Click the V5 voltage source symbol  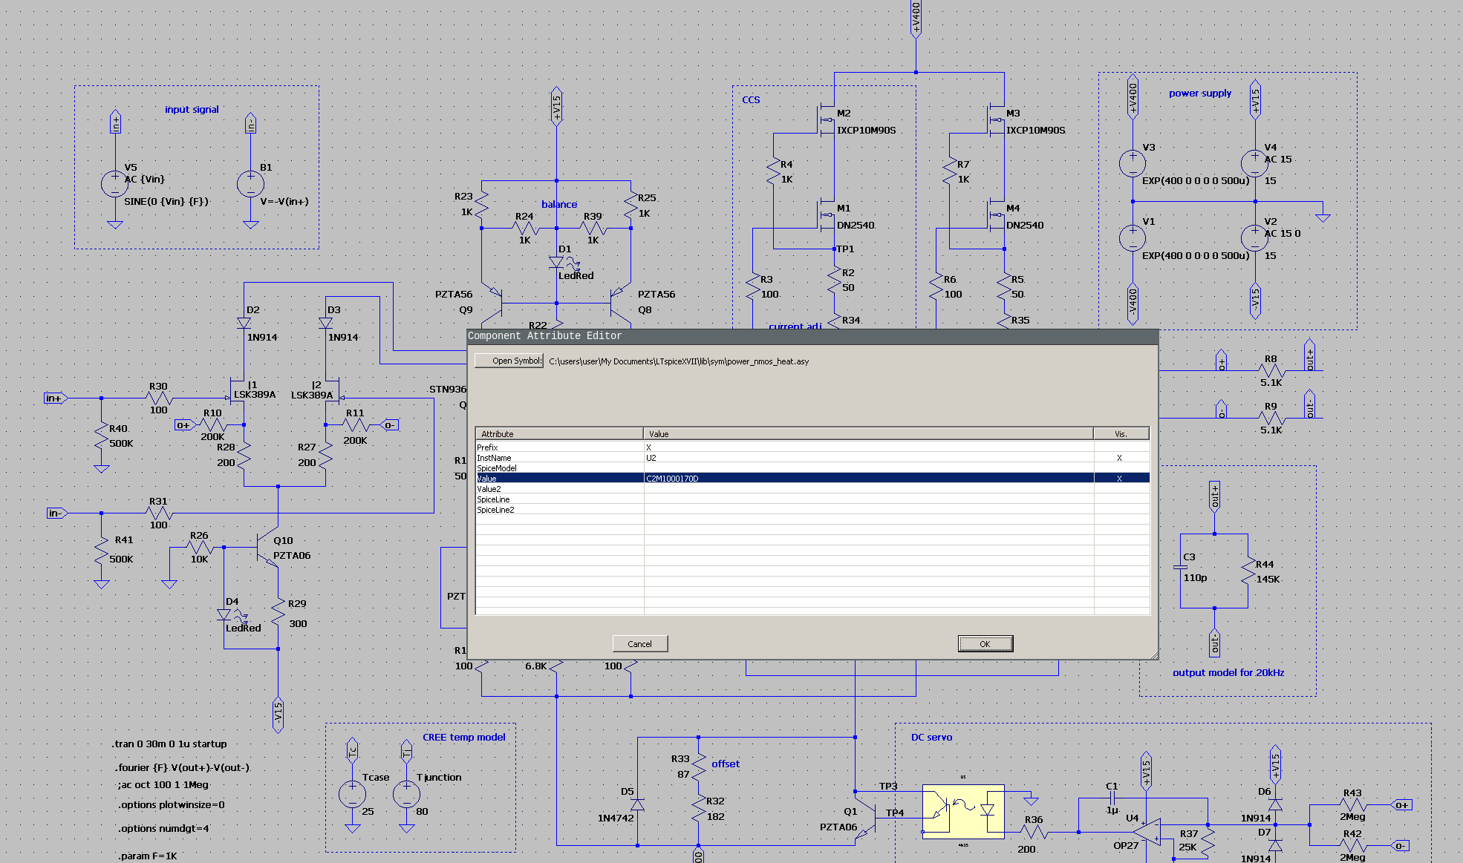(114, 183)
